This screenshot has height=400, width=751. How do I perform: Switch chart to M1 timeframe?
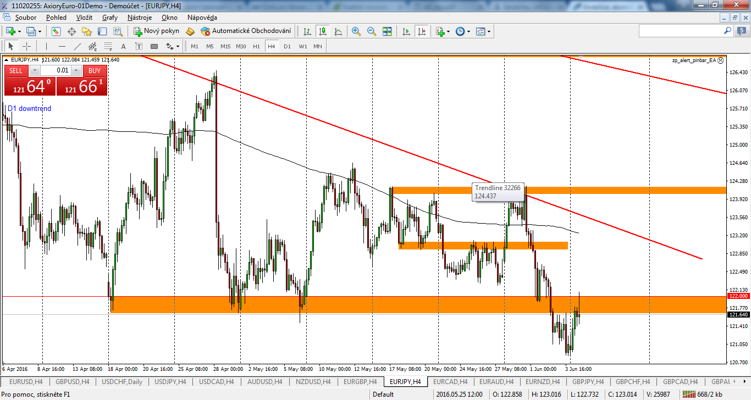[195, 46]
